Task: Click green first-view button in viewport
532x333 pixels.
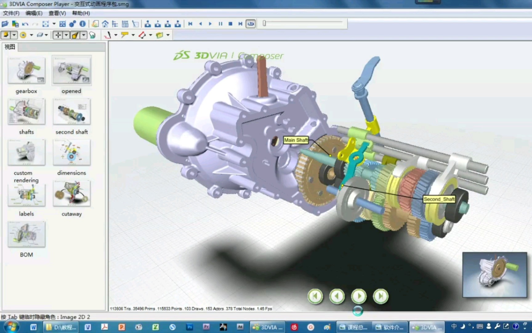Action: [315, 296]
